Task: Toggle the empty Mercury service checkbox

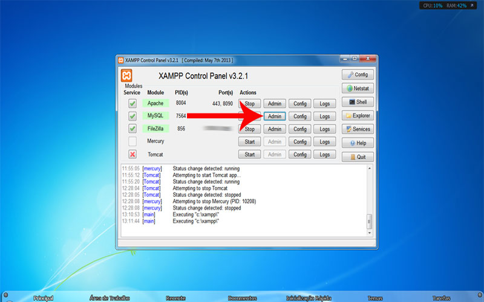Action: tap(132, 141)
